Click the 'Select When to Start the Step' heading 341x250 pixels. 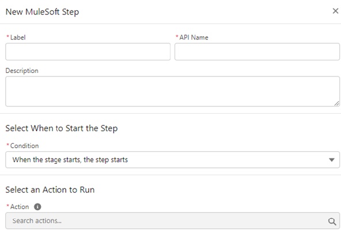pos(62,128)
